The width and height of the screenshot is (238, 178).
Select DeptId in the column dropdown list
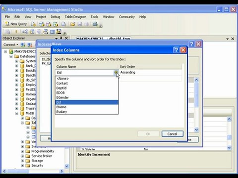tap(87, 88)
